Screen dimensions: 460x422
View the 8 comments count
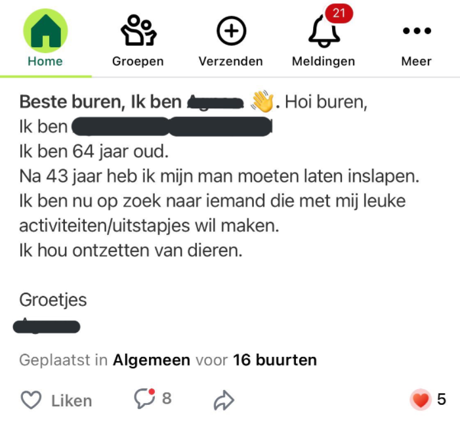point(167,398)
